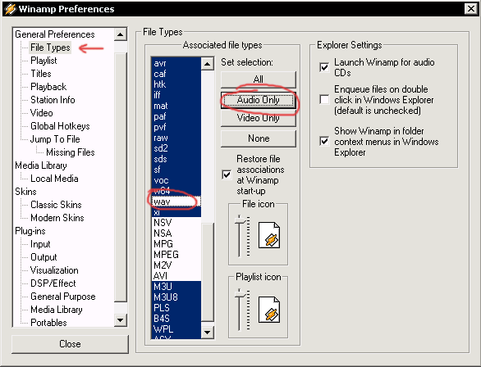
Task: Toggle Restore file associations at start-up
Action: [x=227, y=174]
